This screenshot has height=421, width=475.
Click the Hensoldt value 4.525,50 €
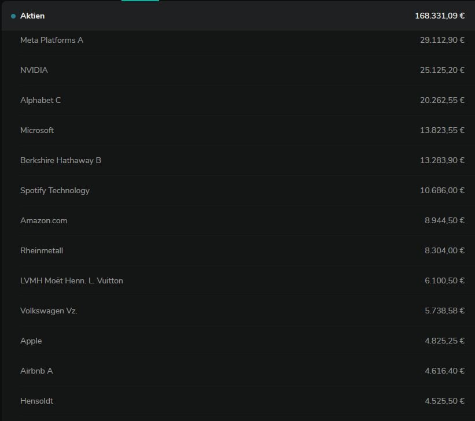pos(444,401)
